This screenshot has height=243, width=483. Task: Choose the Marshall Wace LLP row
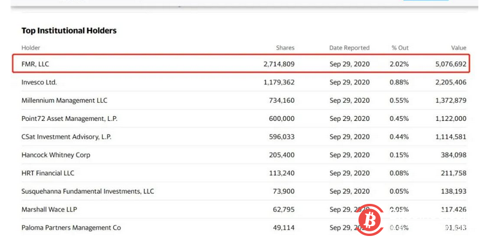[49, 209]
